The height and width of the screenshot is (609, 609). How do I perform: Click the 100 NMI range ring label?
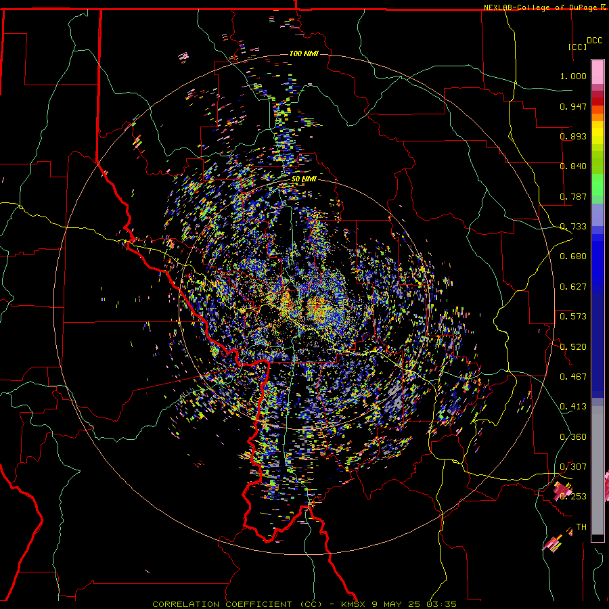pos(304,53)
